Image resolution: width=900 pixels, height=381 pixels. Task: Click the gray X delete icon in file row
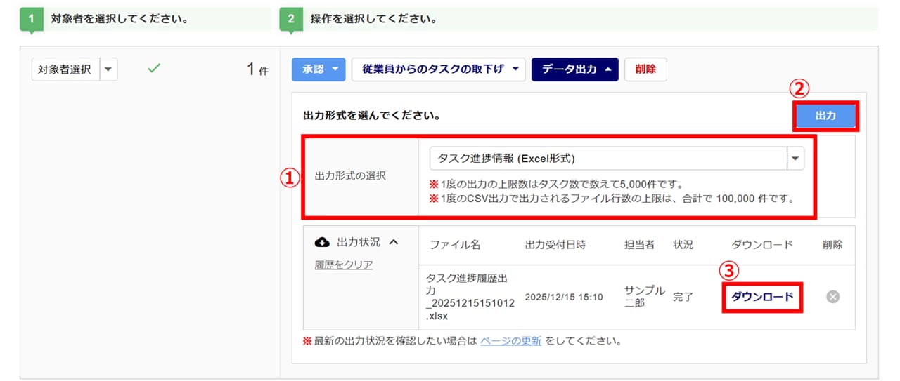click(x=832, y=297)
